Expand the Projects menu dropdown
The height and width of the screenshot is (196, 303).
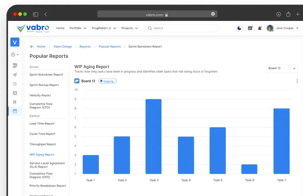coord(129,28)
